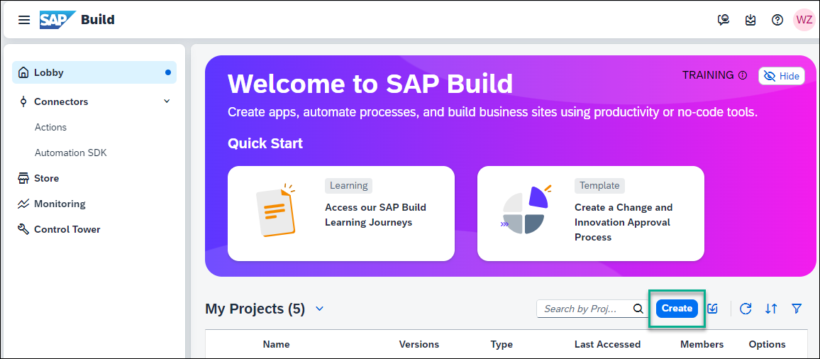Click the Learning tag label
This screenshot has width=820, height=359.
[348, 186]
